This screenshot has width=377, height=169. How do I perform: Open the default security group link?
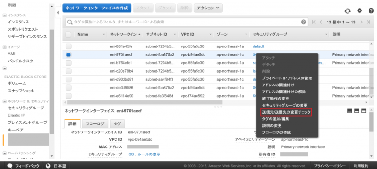click(258, 46)
